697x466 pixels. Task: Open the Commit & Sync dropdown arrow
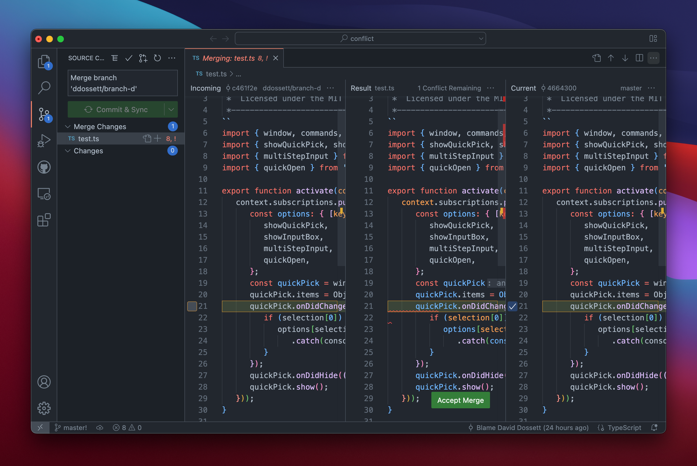click(x=171, y=109)
